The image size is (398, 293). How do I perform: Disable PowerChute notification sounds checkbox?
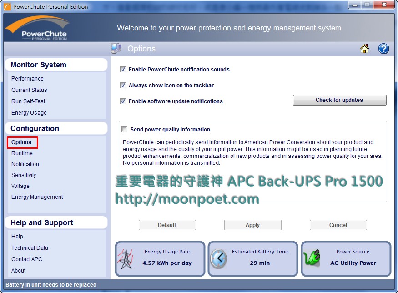click(123, 70)
